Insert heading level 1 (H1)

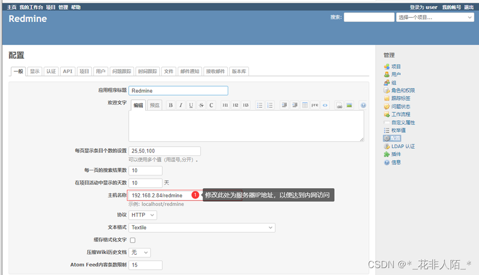225,105
